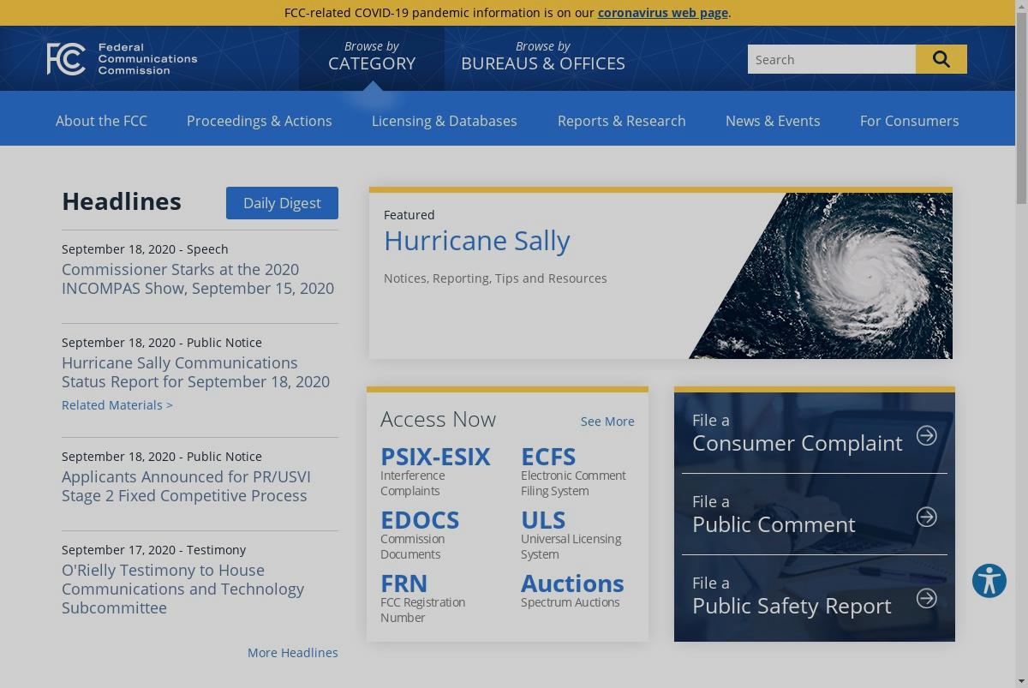This screenshot has height=688, width=1028.
Task: Click the search magnifier button
Action: 941,59
